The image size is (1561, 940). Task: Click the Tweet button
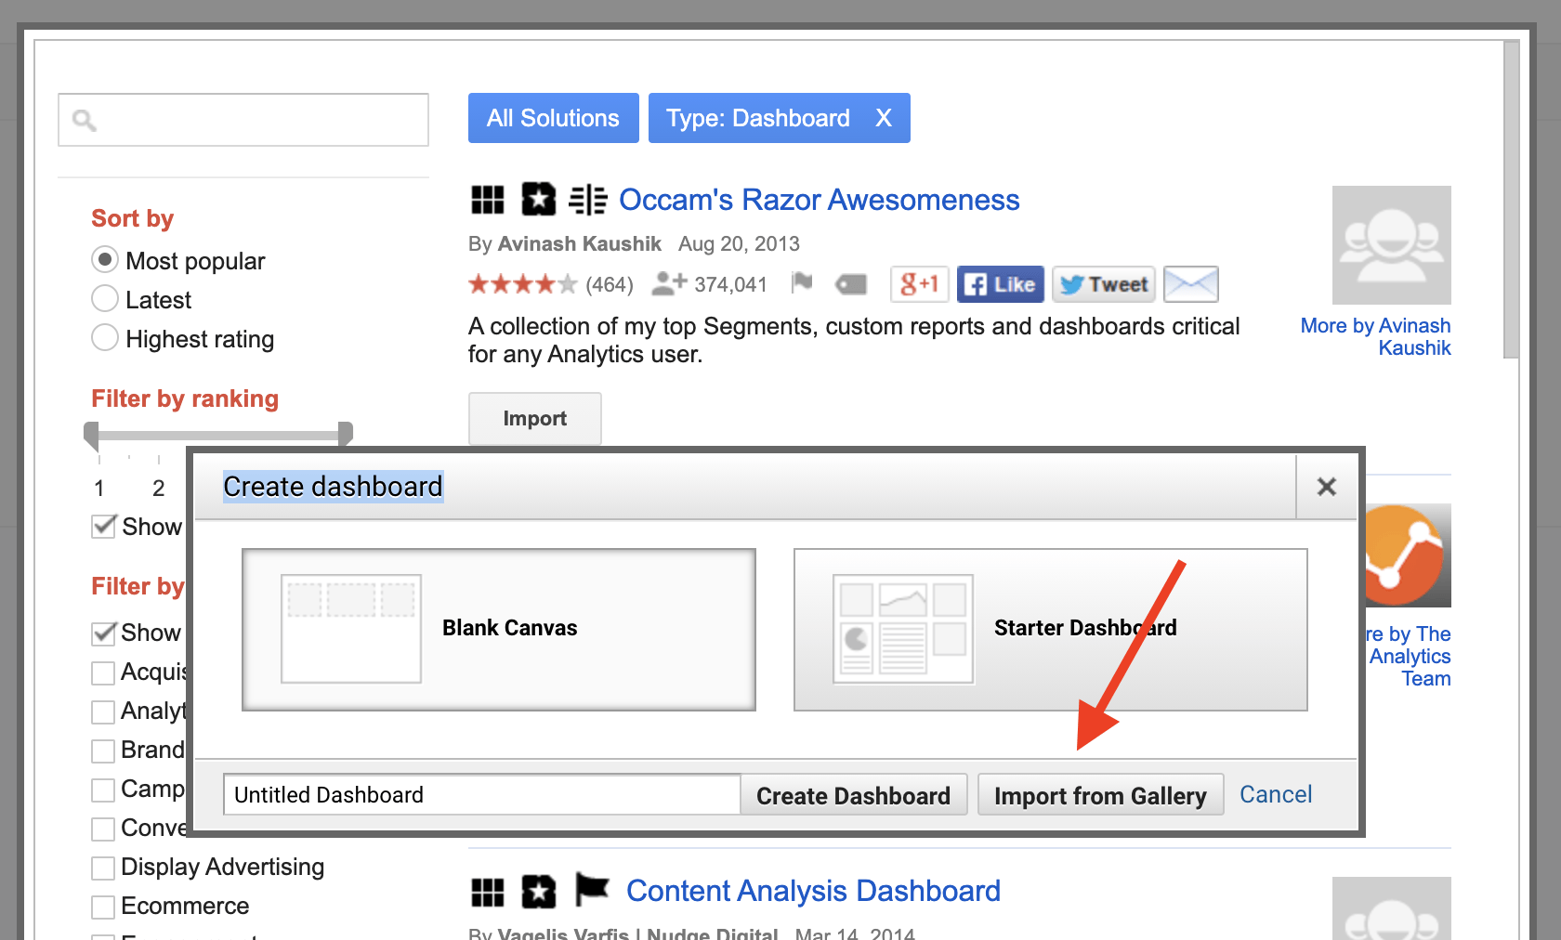[1104, 284]
